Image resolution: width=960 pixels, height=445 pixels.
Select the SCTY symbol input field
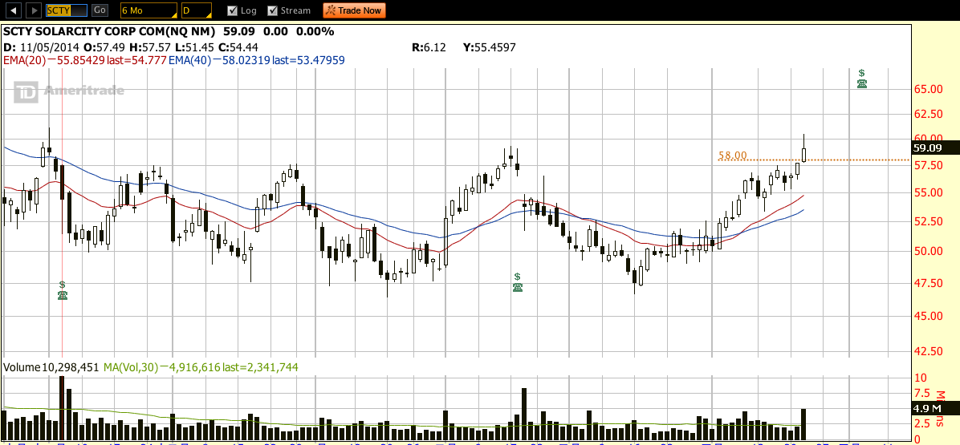[x=67, y=10]
